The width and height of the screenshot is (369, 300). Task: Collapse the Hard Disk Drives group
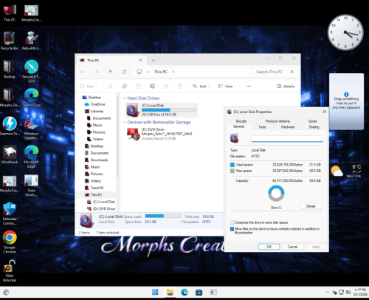click(125, 98)
